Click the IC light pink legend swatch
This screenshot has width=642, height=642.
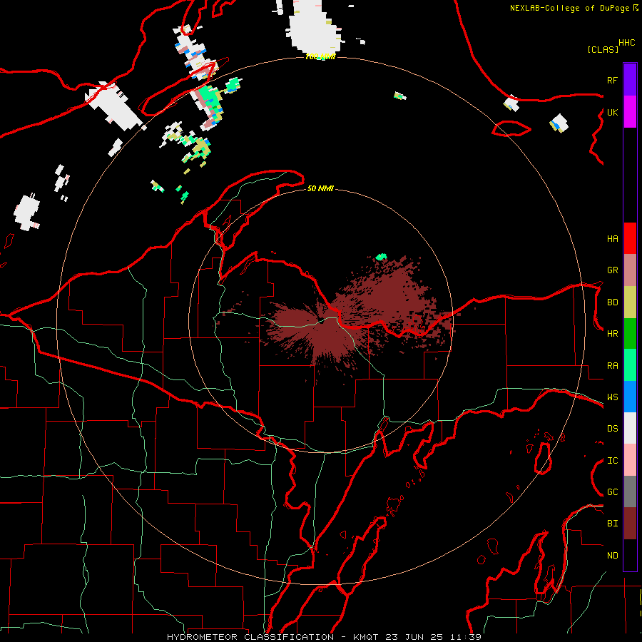[x=630, y=460]
